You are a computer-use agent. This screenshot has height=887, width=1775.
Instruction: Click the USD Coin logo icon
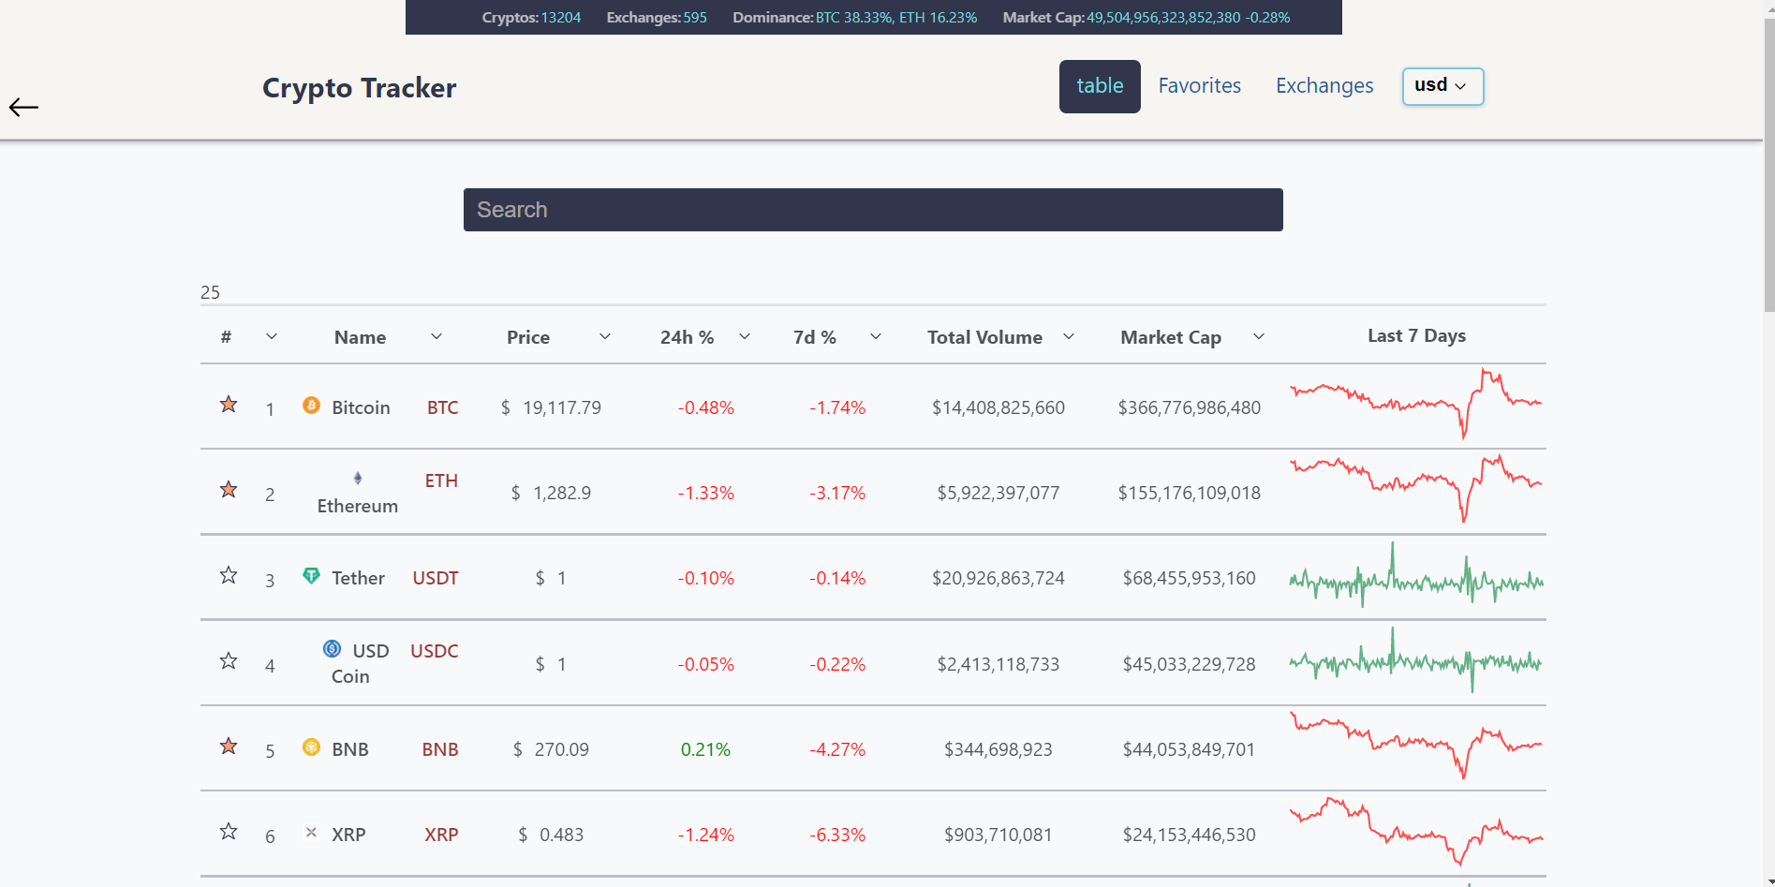(332, 648)
